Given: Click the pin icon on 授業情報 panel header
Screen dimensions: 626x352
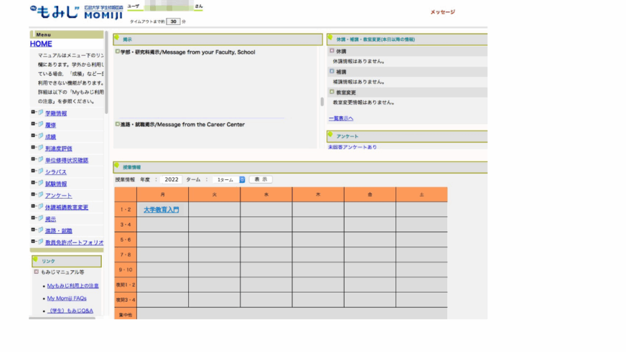Looking at the screenshot, I should pyautogui.click(x=118, y=166).
